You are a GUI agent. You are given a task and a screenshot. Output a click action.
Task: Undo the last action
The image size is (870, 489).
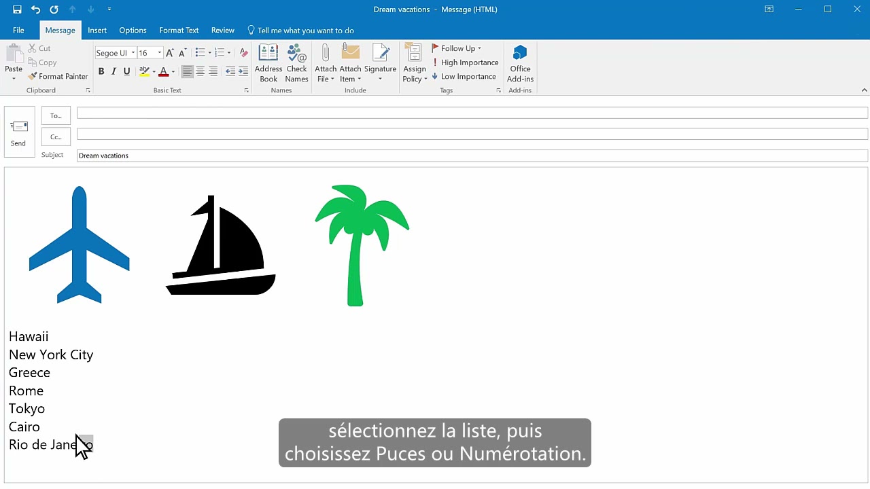[35, 10]
